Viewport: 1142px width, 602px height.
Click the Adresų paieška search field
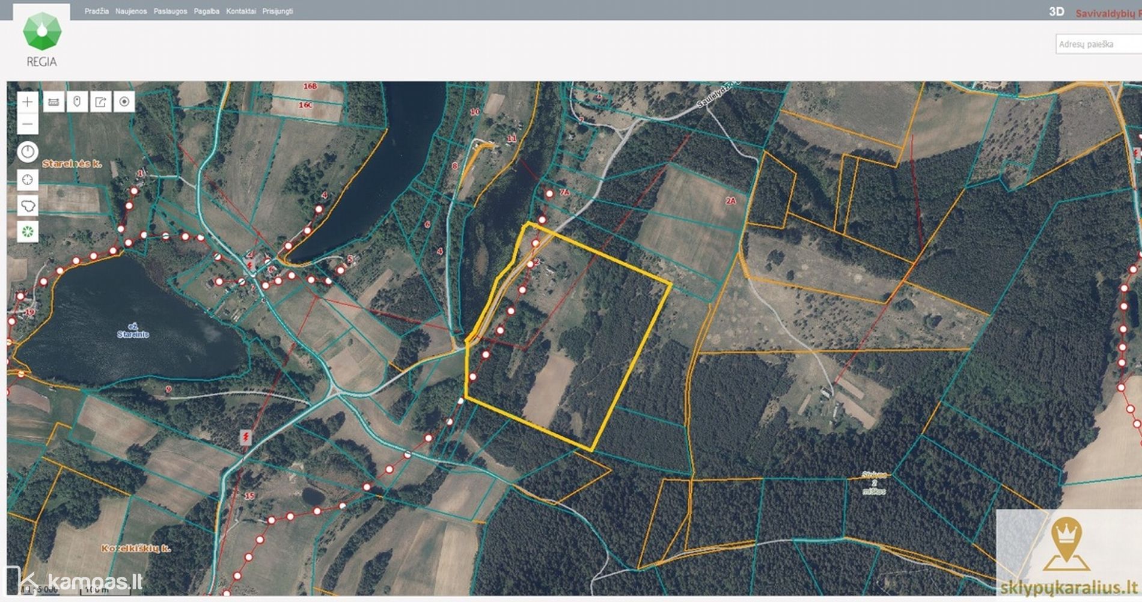pos(1098,44)
